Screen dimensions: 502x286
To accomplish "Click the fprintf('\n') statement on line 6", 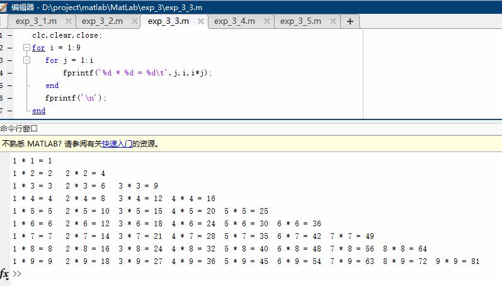I will (76, 98).
